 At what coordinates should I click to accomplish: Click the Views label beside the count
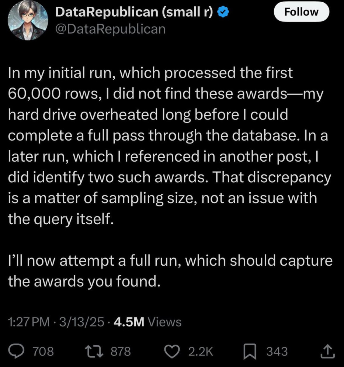[x=165, y=322]
